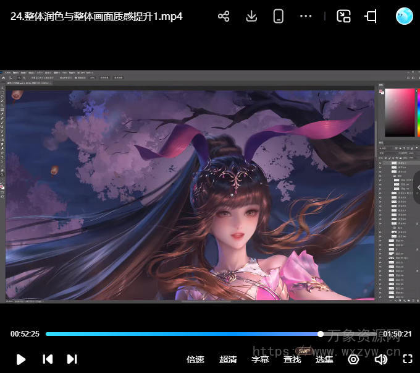Open the circular player settings icon
This screenshot has width=420, height=373.
point(353,359)
